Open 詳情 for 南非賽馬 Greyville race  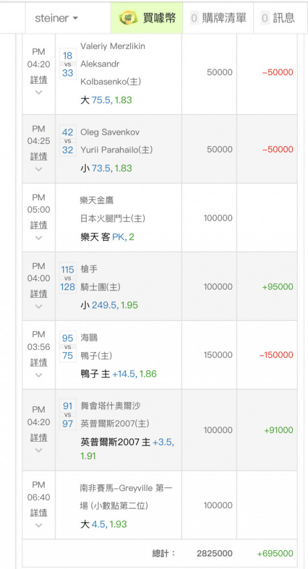coord(39,513)
